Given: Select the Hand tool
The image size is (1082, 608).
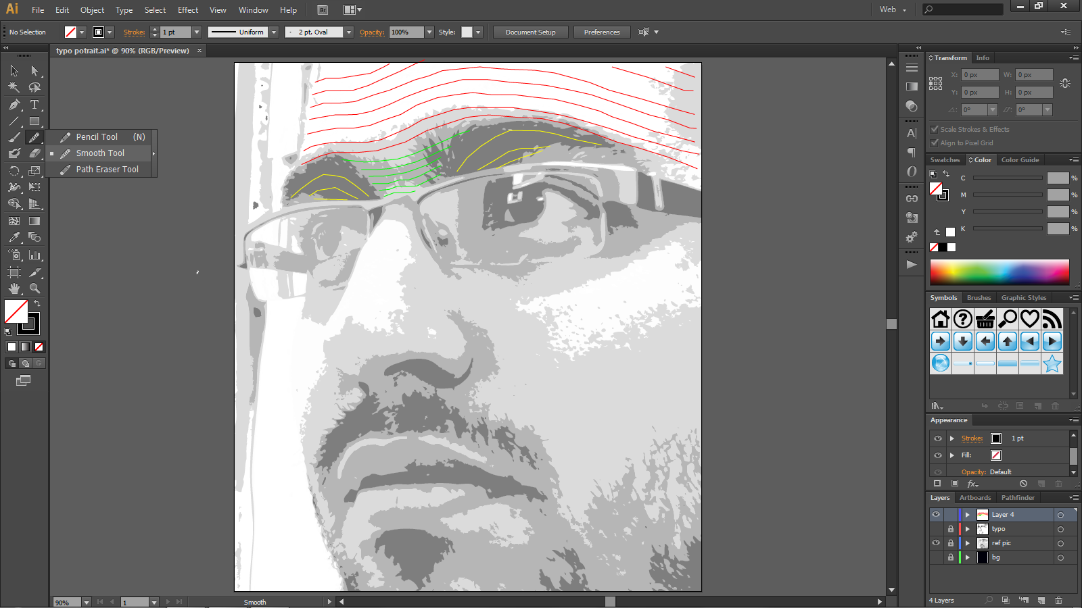Looking at the screenshot, I should pos(14,288).
